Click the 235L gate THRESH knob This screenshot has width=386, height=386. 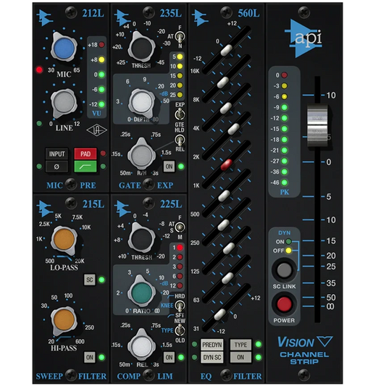pos(141,48)
